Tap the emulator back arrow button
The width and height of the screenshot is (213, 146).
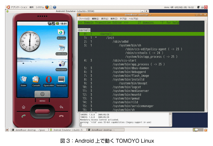pyautogui.click(x=61, y=107)
